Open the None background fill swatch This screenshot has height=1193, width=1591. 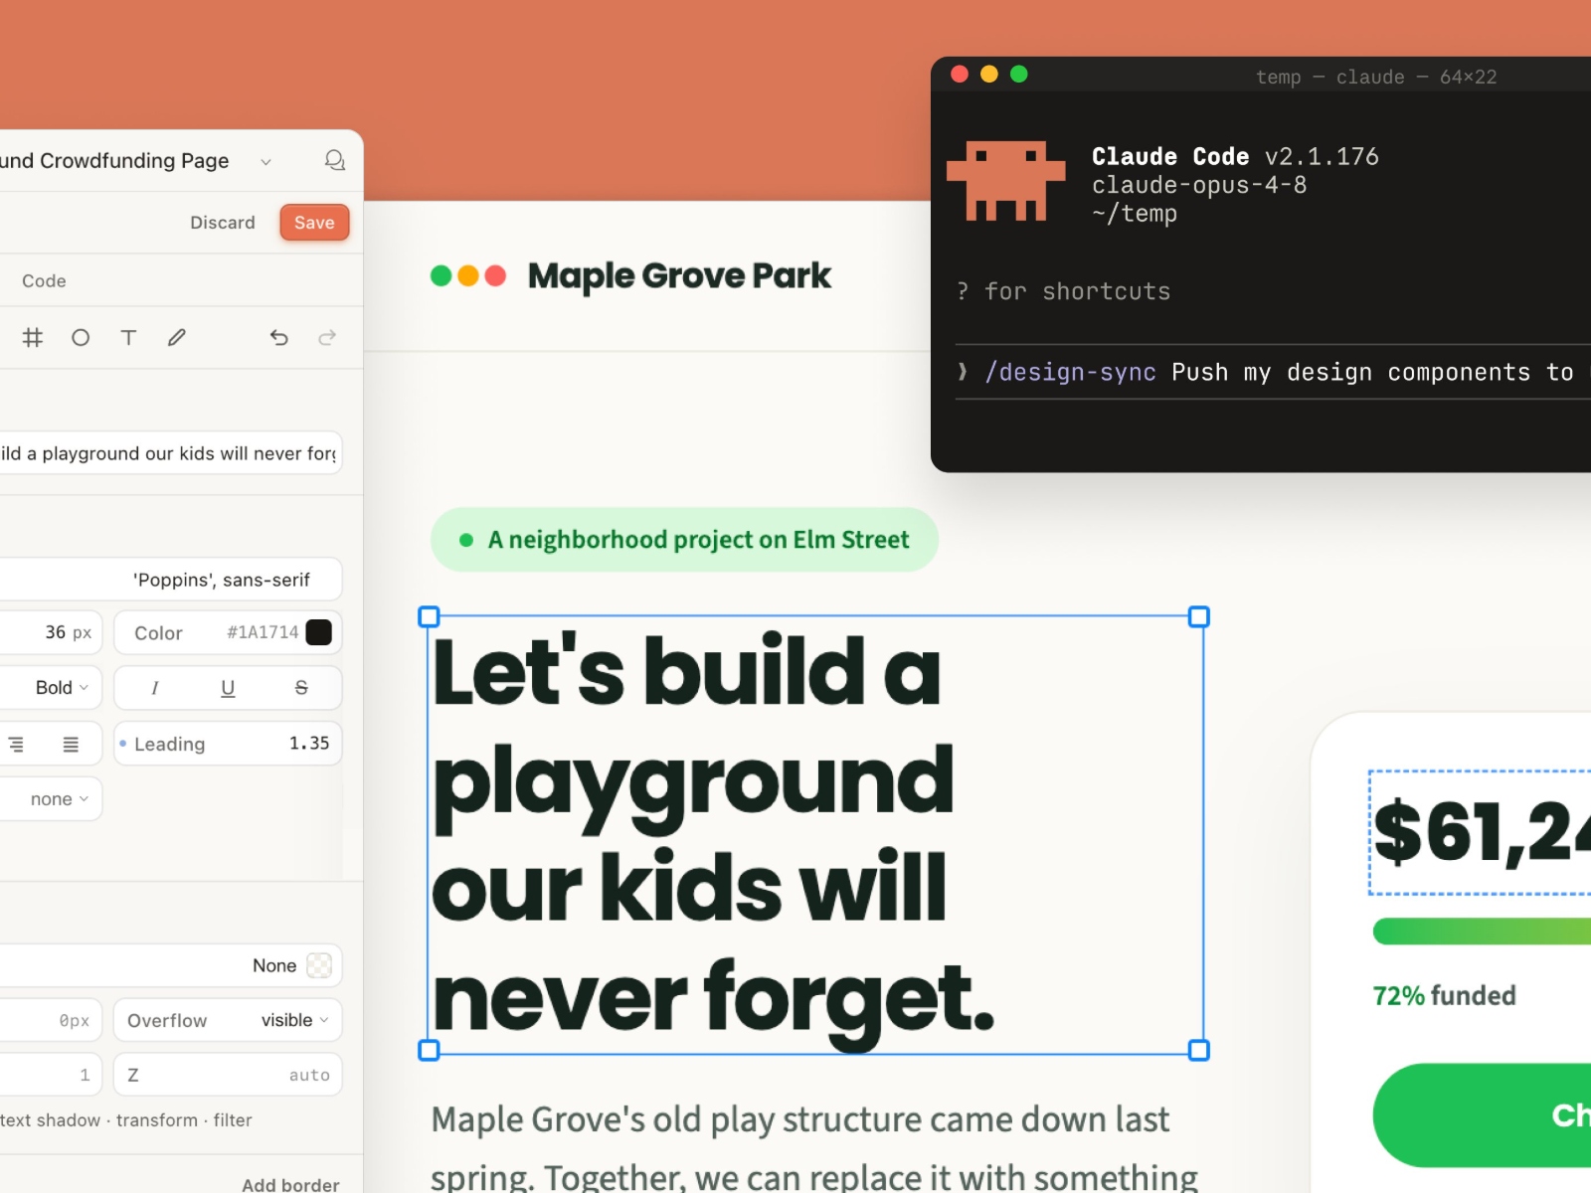tap(319, 965)
